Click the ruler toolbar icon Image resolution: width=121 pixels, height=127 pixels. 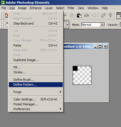pos(103,15)
